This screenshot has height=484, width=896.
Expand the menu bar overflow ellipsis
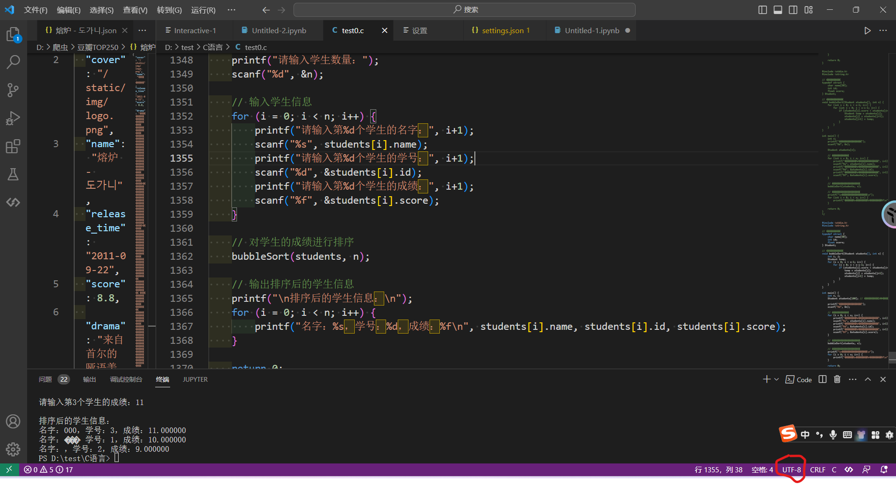[x=231, y=10]
